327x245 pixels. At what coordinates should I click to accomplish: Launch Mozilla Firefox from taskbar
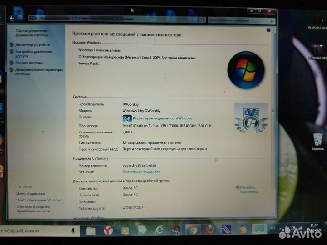click(x=210, y=230)
